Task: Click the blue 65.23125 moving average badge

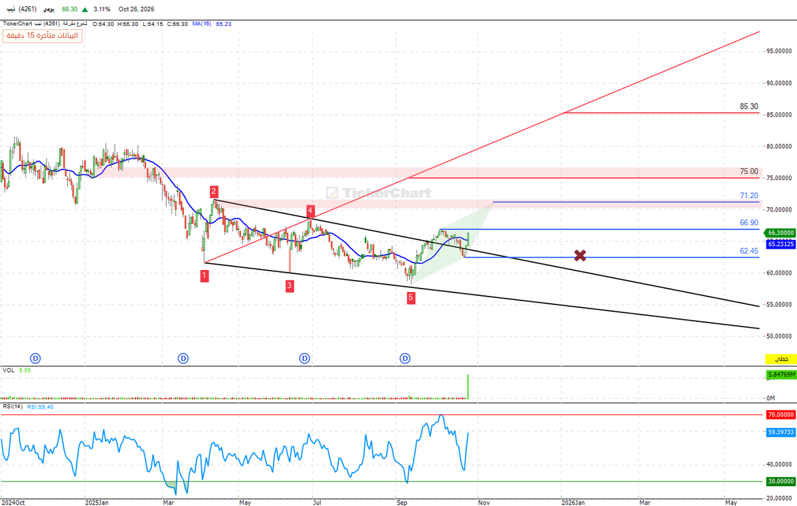Action: click(x=781, y=245)
